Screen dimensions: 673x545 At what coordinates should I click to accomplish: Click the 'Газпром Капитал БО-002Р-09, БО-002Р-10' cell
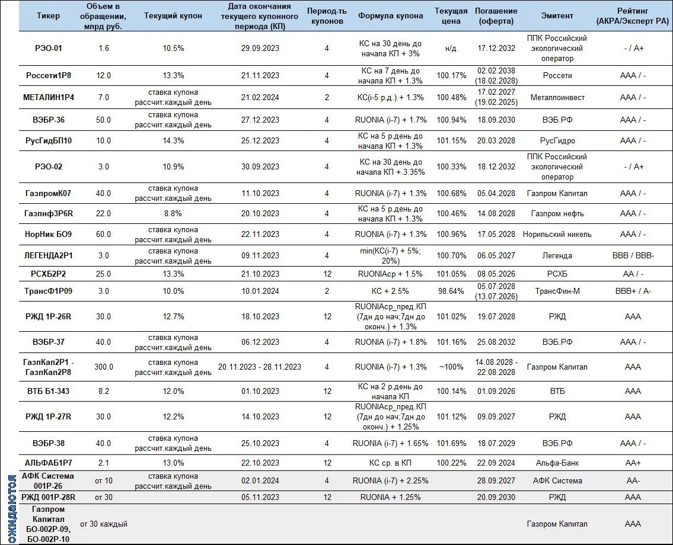point(49,524)
